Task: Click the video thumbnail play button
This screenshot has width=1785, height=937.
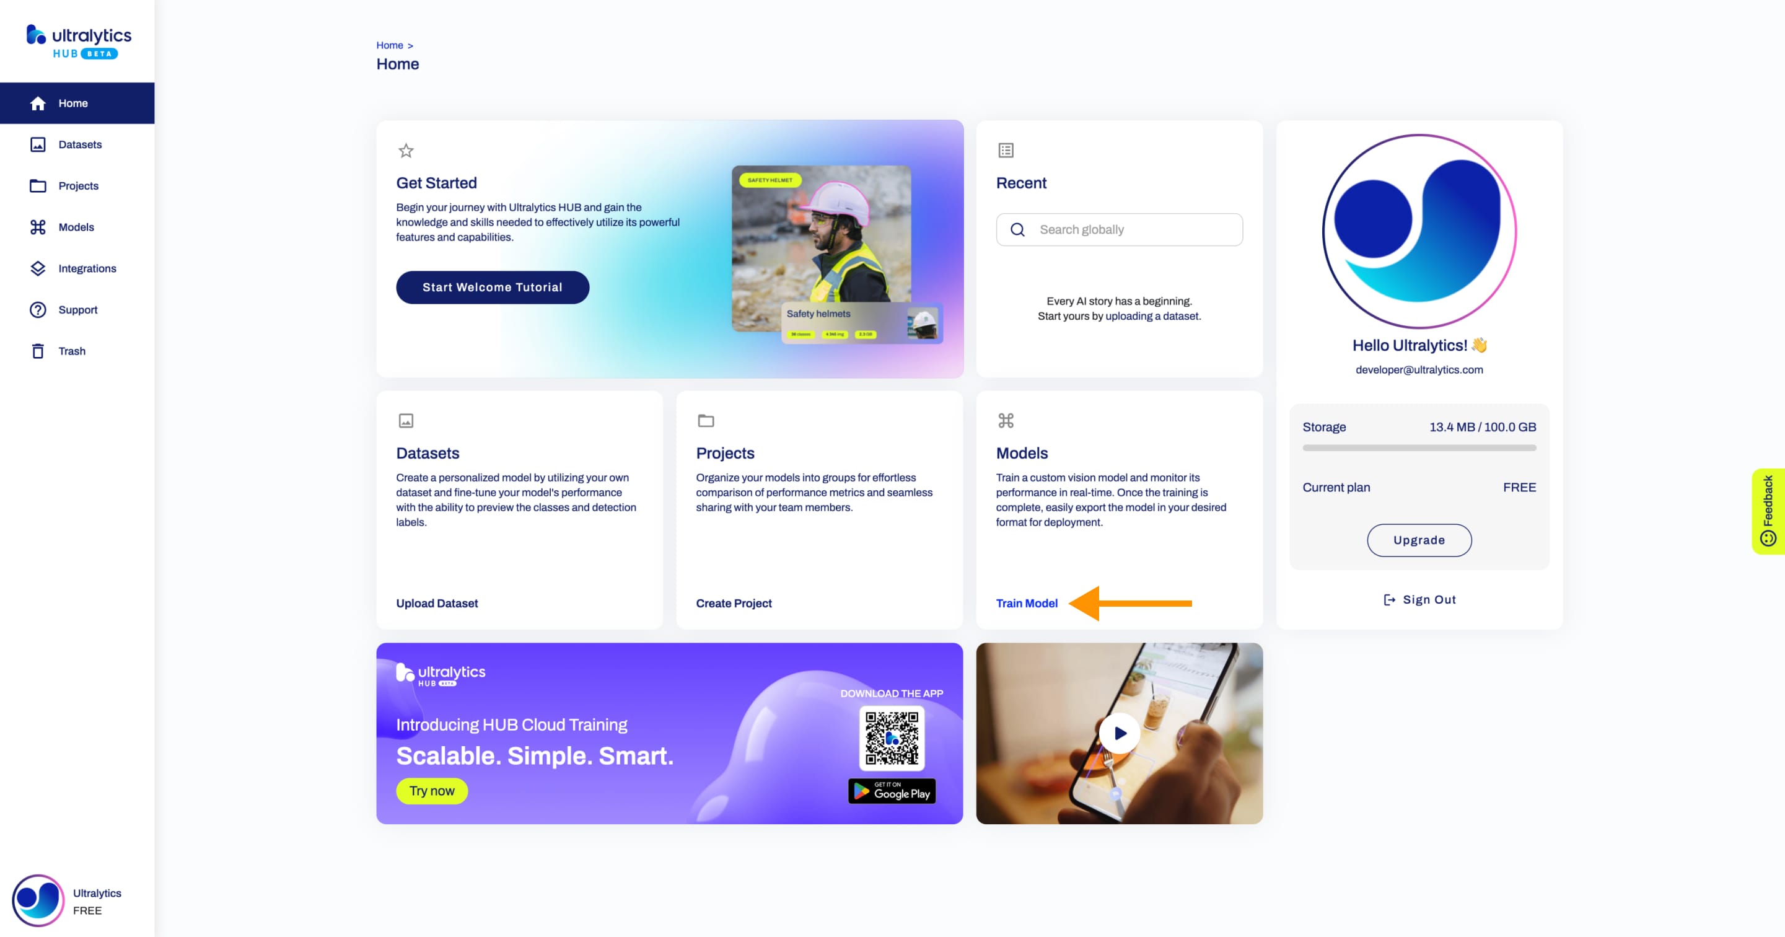Action: [x=1119, y=733]
